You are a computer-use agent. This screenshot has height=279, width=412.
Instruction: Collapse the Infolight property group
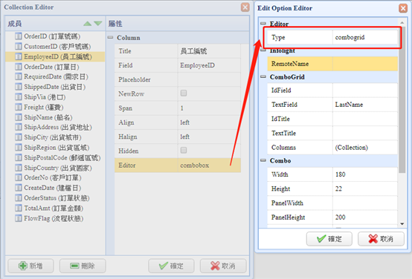[x=263, y=50]
